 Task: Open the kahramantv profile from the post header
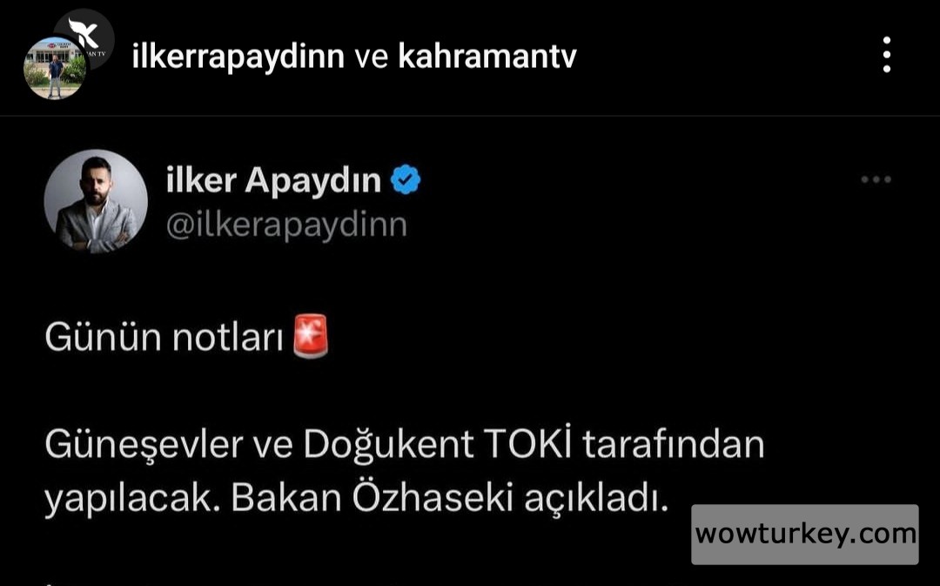click(487, 57)
